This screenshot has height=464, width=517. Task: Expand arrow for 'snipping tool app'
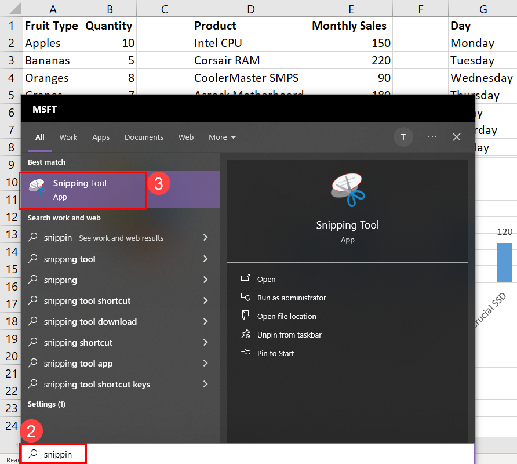click(205, 363)
